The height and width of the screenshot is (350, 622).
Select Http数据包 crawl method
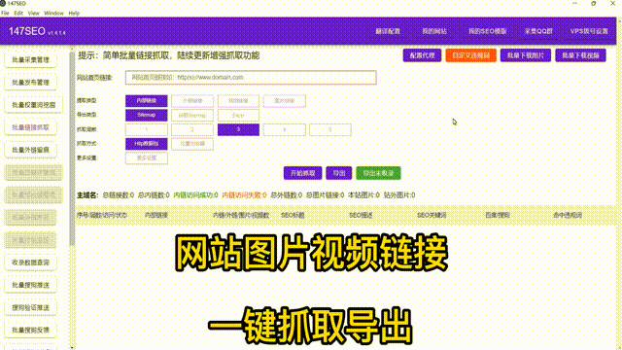point(147,144)
